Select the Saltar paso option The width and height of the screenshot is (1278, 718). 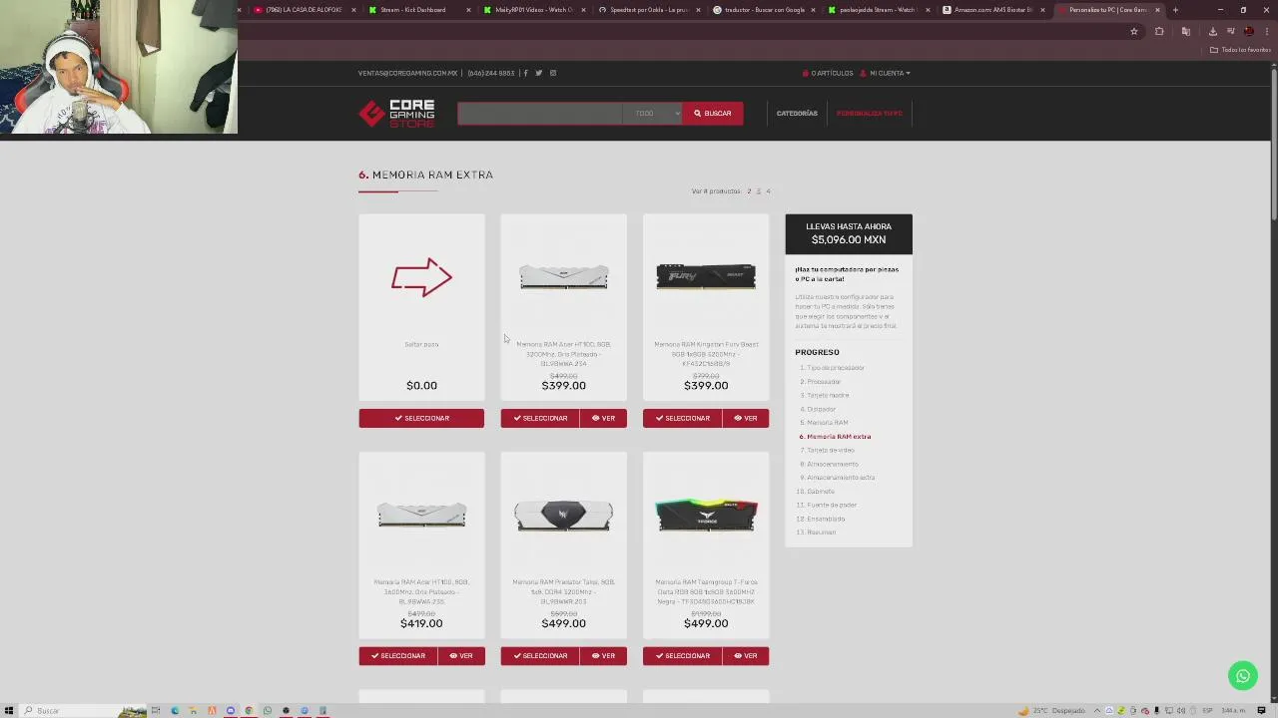[x=421, y=418]
